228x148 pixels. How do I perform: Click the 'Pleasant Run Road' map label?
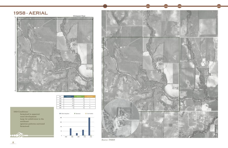pyautogui.click(x=75, y=90)
